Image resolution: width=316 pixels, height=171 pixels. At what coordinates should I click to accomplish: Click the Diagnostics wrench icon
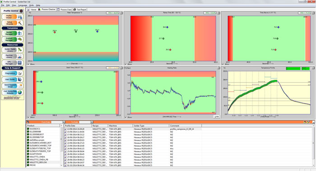[x=20, y=73]
